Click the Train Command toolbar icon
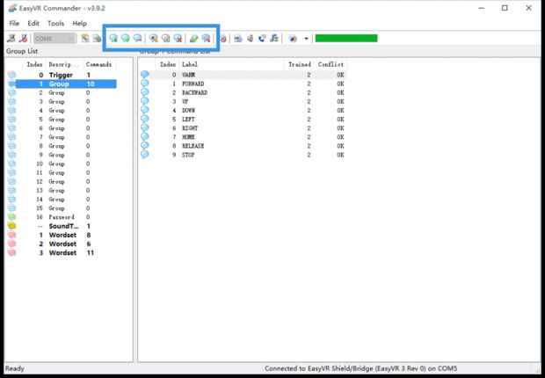This screenshot has width=545, height=378. (153, 39)
